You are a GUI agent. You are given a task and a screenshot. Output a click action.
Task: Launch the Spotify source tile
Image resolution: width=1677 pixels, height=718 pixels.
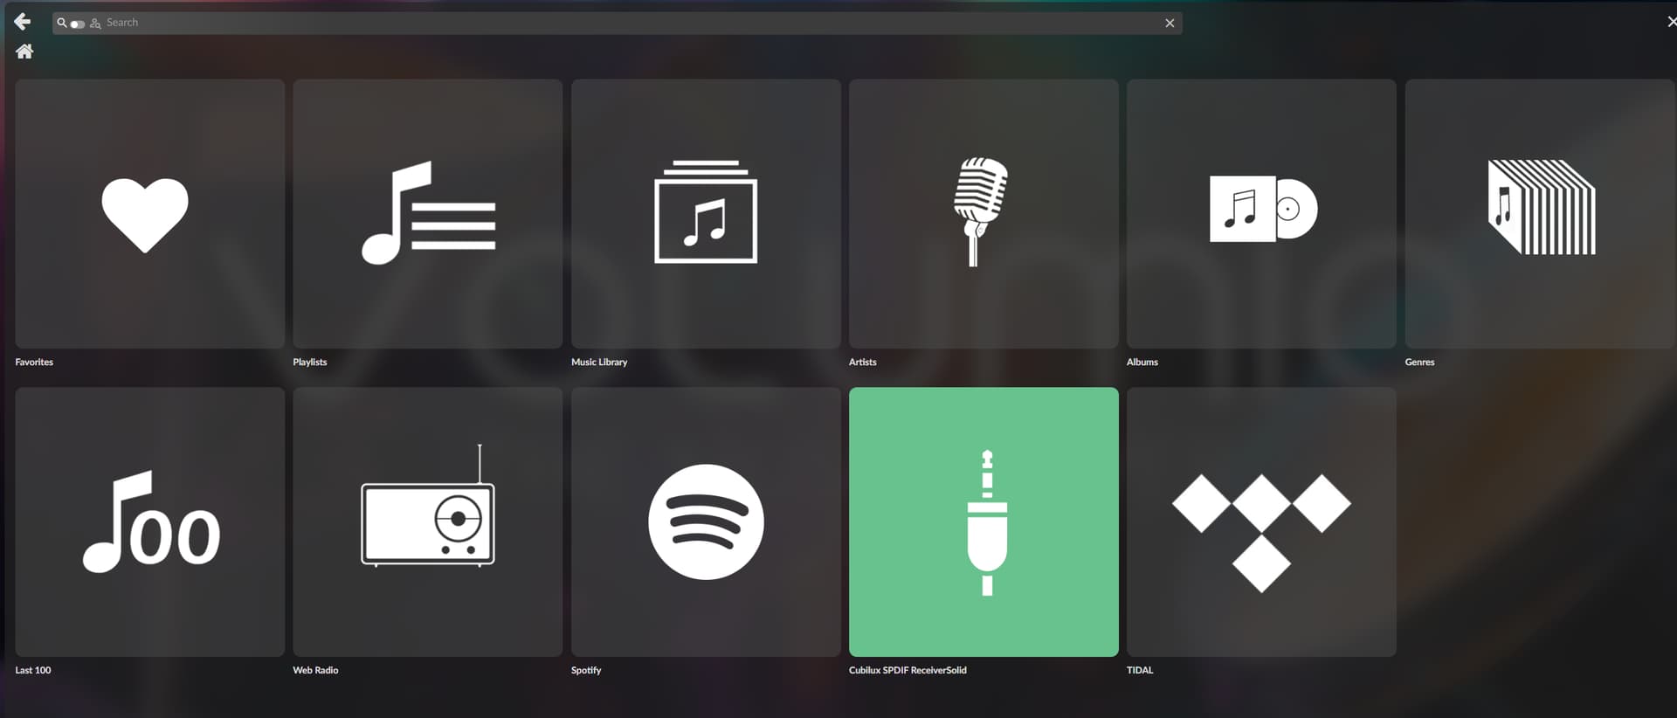pyautogui.click(x=706, y=521)
